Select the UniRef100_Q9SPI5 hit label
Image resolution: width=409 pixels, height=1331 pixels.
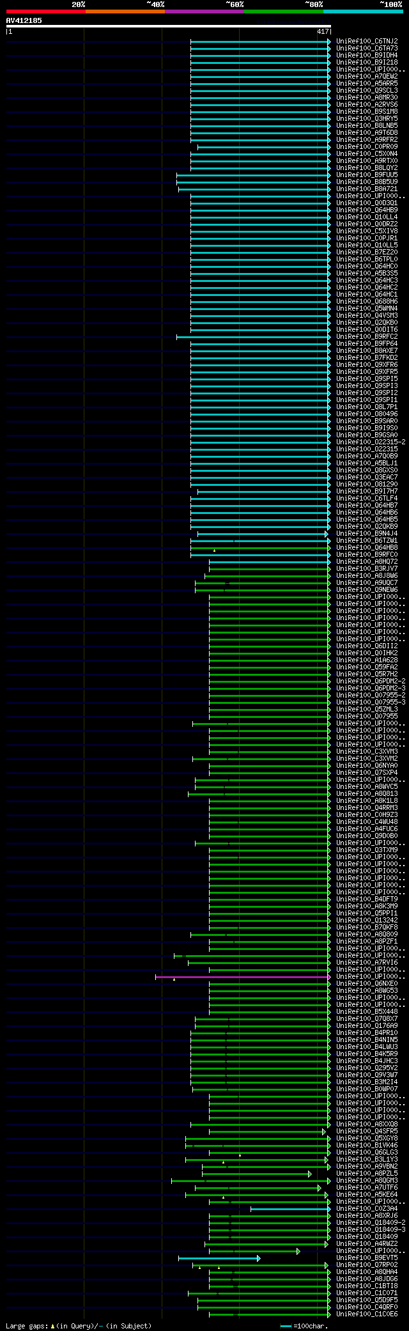pyautogui.click(x=367, y=379)
